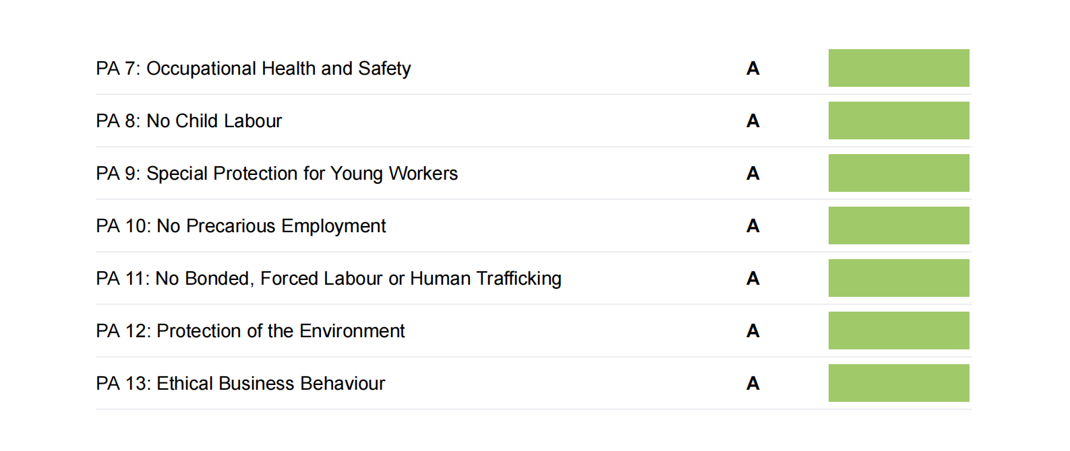Screen dimensions: 1070x451
Task: Select the green rating bar for PA 8
Action: 899,120
